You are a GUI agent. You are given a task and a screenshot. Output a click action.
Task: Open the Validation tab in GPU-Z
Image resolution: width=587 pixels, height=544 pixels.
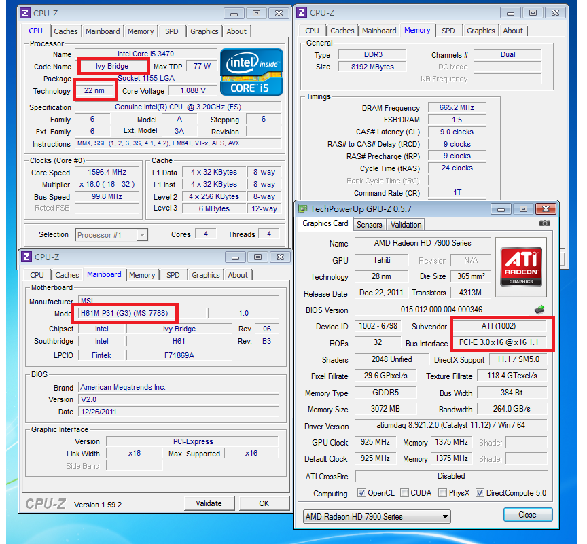click(406, 224)
